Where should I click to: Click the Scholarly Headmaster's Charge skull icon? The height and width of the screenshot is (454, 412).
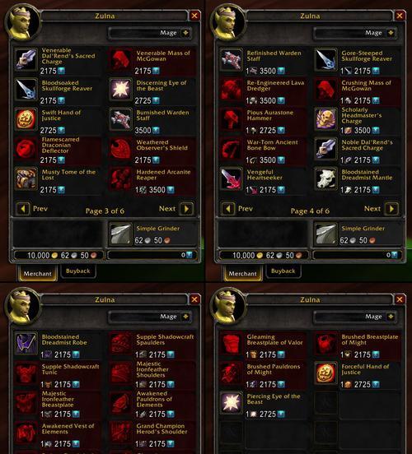click(325, 119)
